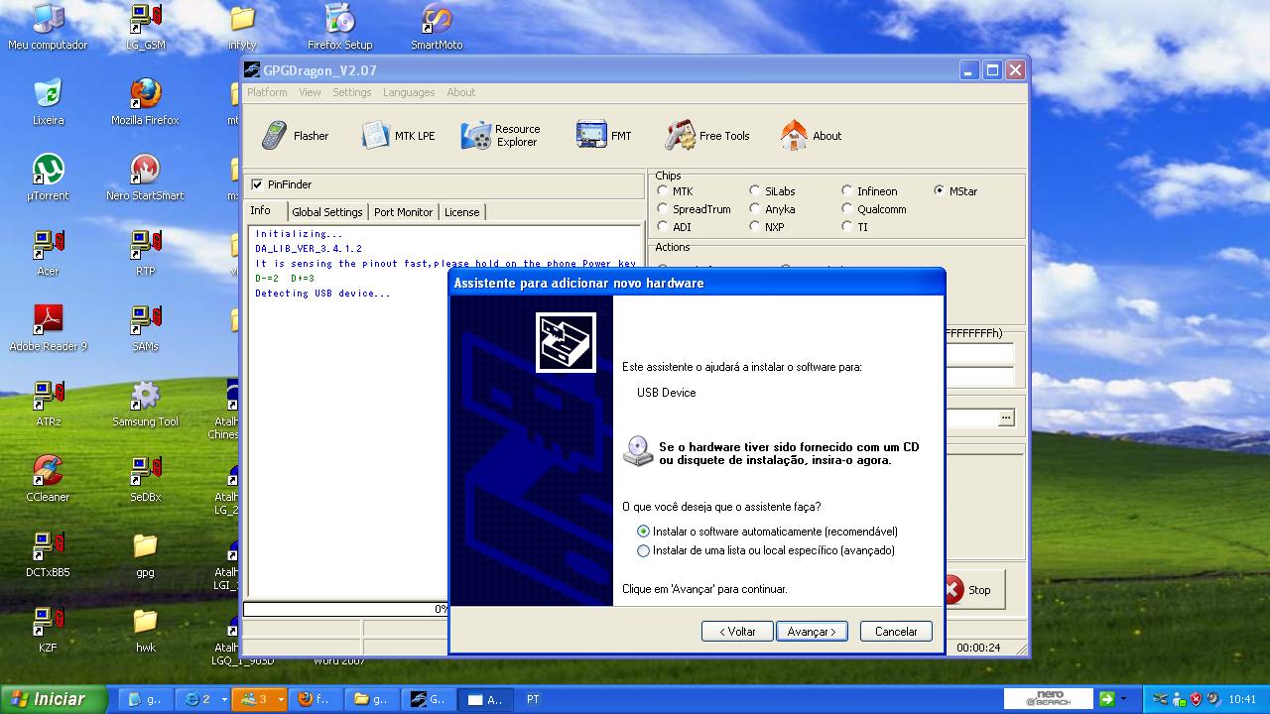Viewport: 1270px width, 714px height.
Task: Open Meu computador desktop icon
Action: point(48,27)
